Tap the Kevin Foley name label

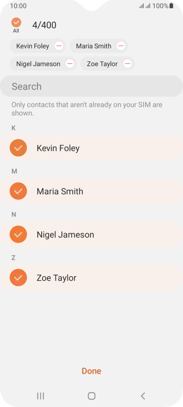click(58, 148)
